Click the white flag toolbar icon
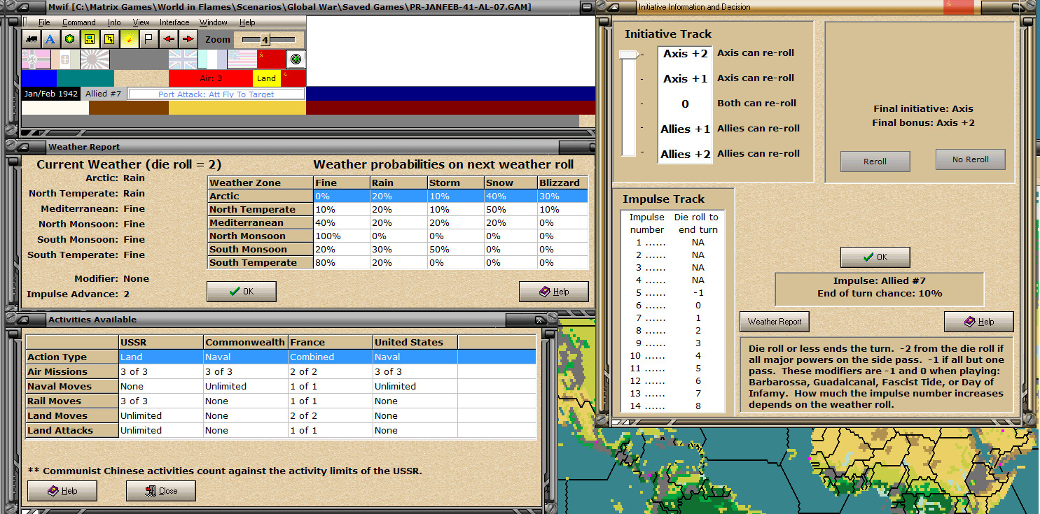Image resolution: width=1040 pixels, height=514 pixels. (x=148, y=38)
